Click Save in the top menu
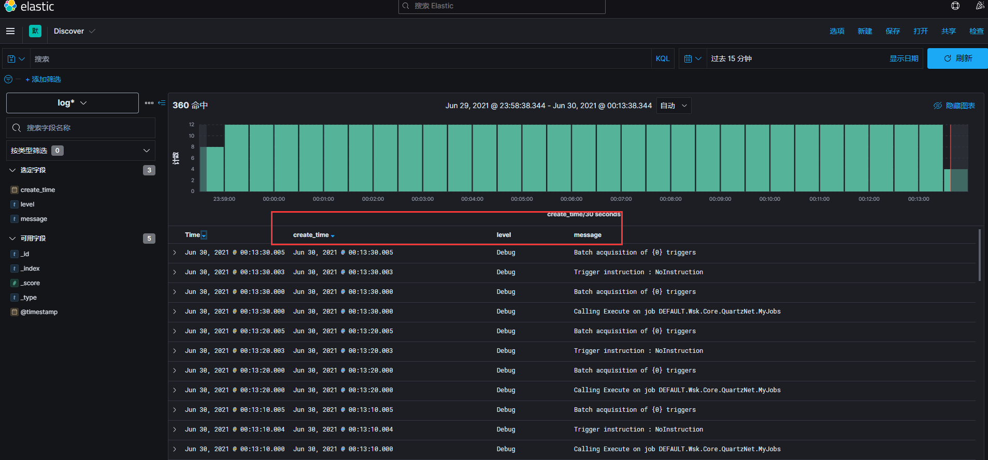988x460 pixels. coord(893,31)
